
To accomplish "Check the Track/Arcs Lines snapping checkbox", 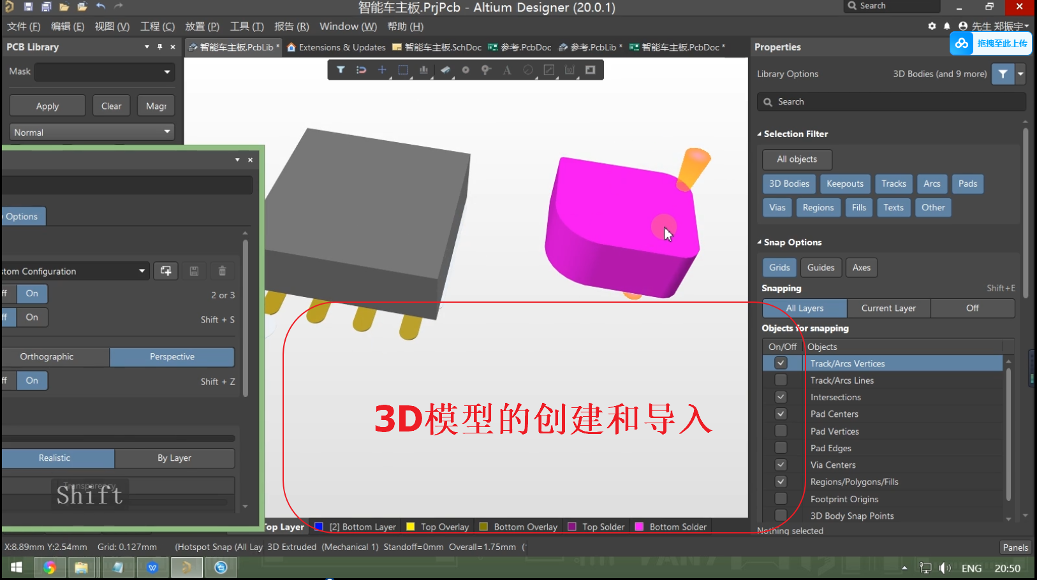I will (781, 381).
